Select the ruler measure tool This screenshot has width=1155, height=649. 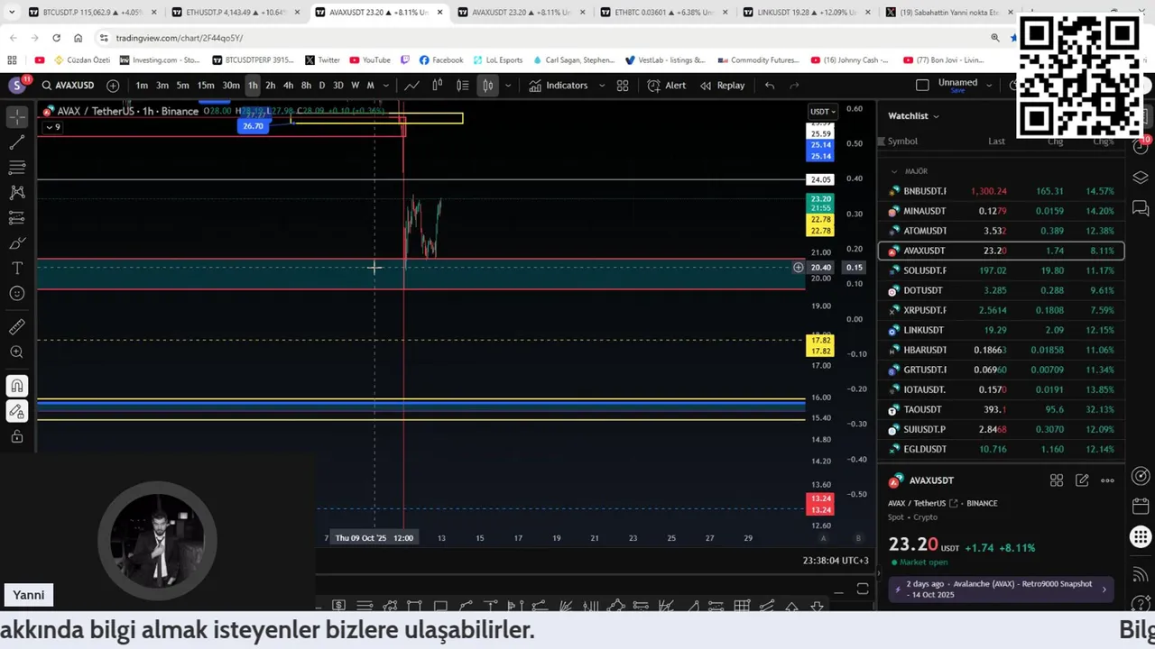point(17,327)
